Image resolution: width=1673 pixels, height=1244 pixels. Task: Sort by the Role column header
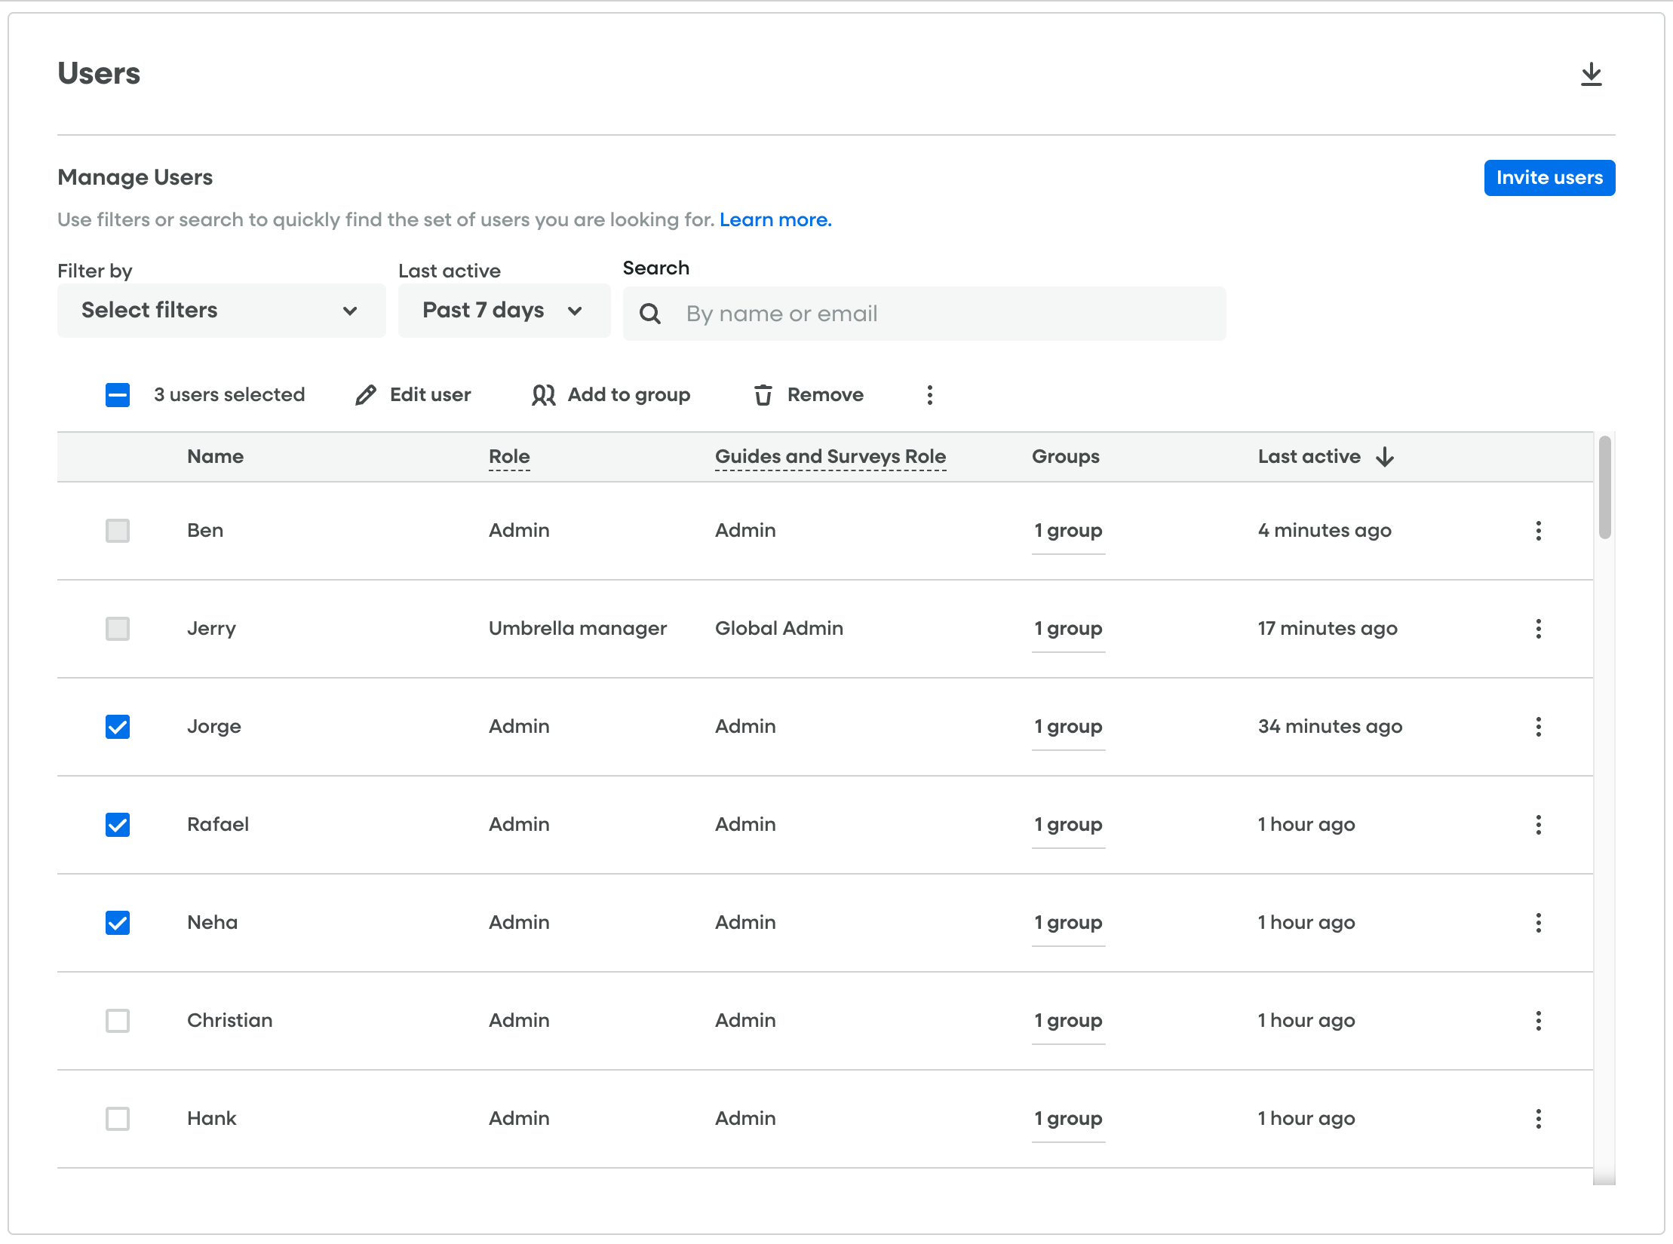point(509,457)
